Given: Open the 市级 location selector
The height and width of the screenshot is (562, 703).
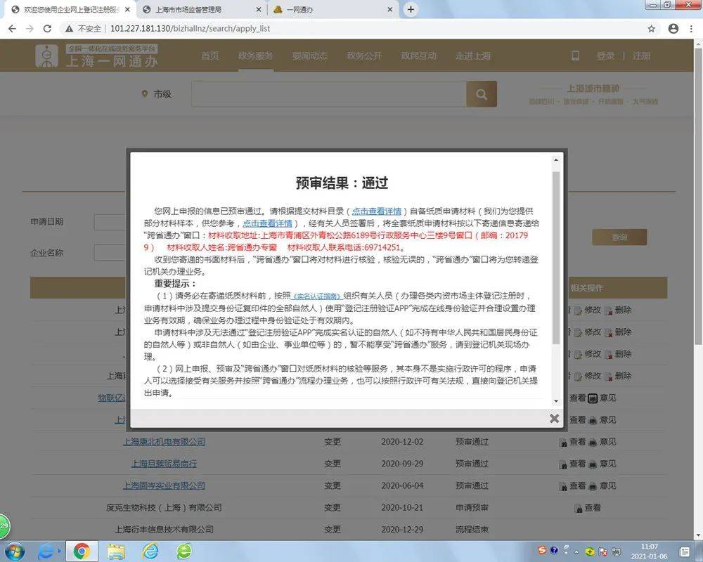Looking at the screenshot, I should (x=157, y=94).
